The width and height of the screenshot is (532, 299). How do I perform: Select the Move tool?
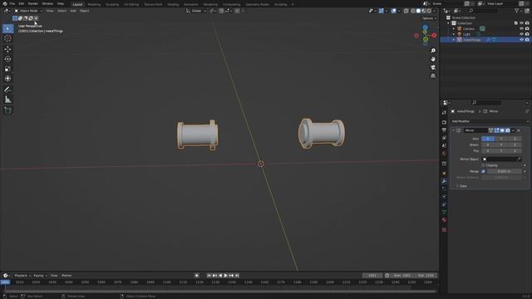7,50
